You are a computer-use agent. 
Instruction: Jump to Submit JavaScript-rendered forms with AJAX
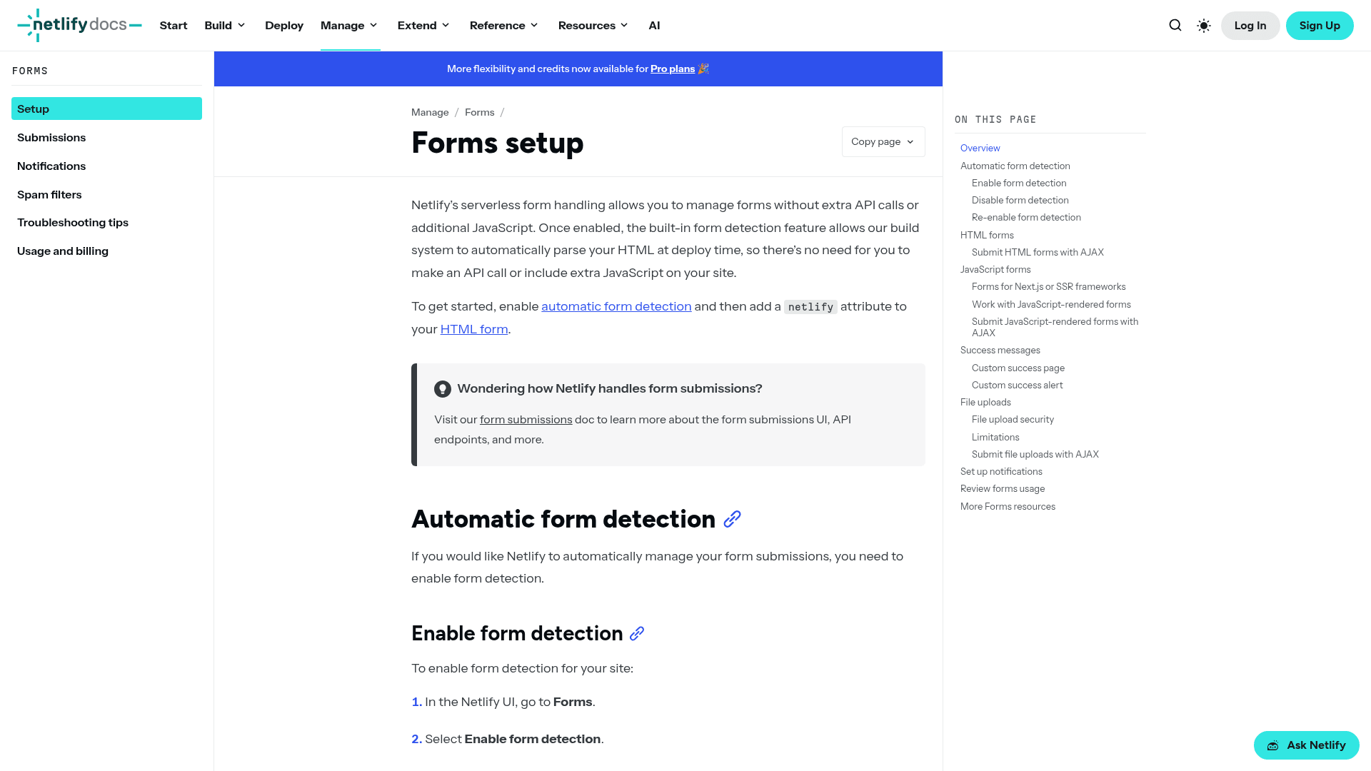(x=1055, y=327)
